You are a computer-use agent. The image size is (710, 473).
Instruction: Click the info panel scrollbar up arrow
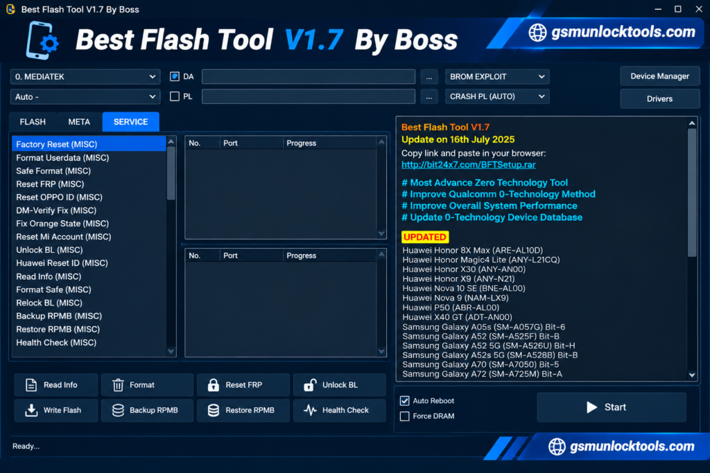tap(692, 123)
